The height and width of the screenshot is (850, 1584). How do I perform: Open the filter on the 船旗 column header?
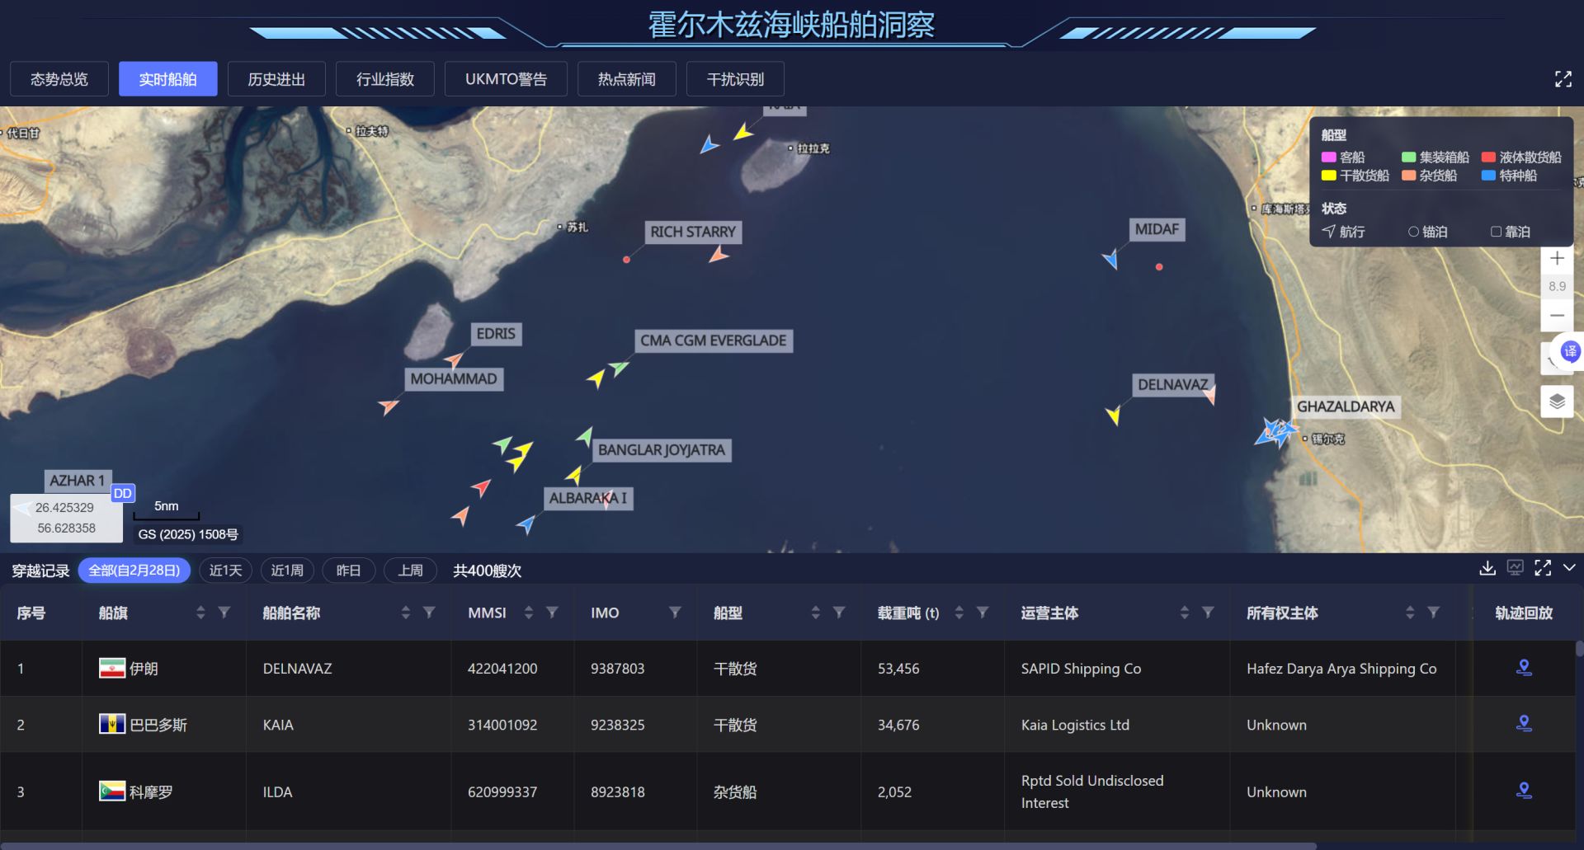pyautogui.click(x=224, y=613)
